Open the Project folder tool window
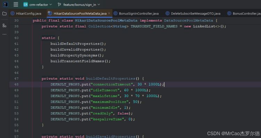This screenshot has width=261, height=138. click(x=5, y=14)
